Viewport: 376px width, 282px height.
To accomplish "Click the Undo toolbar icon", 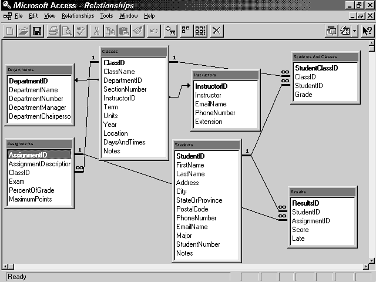I will (154, 31).
